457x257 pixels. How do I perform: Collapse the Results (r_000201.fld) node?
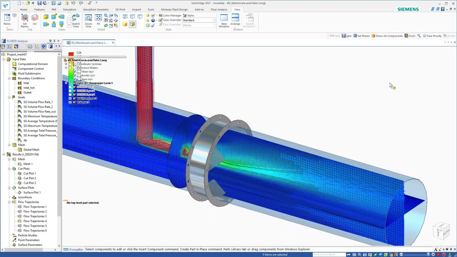click(4, 154)
